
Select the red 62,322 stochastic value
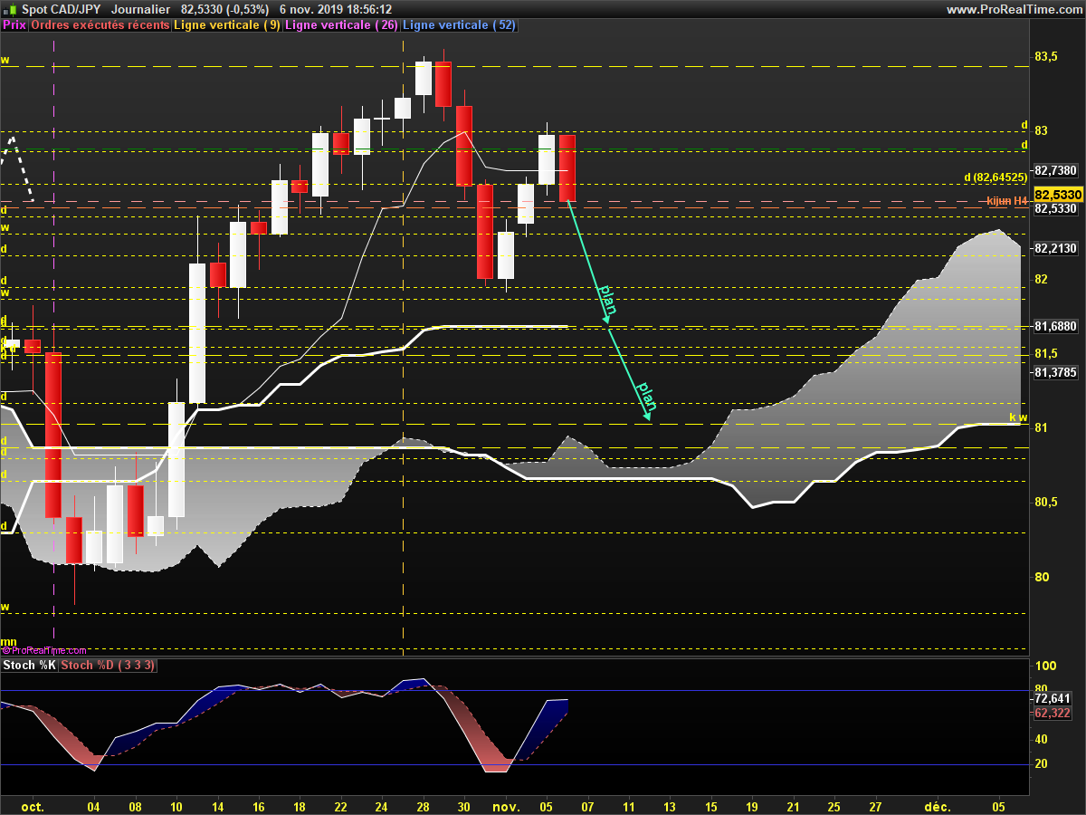[1052, 714]
